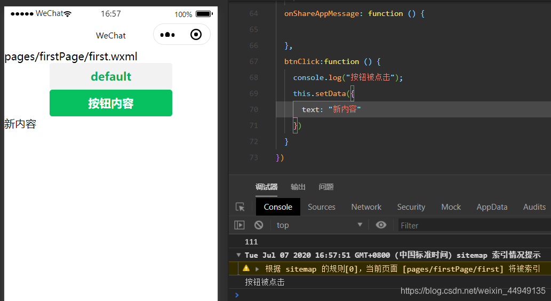Switch to the Sources tab
The width and height of the screenshot is (551, 301).
(x=322, y=207)
